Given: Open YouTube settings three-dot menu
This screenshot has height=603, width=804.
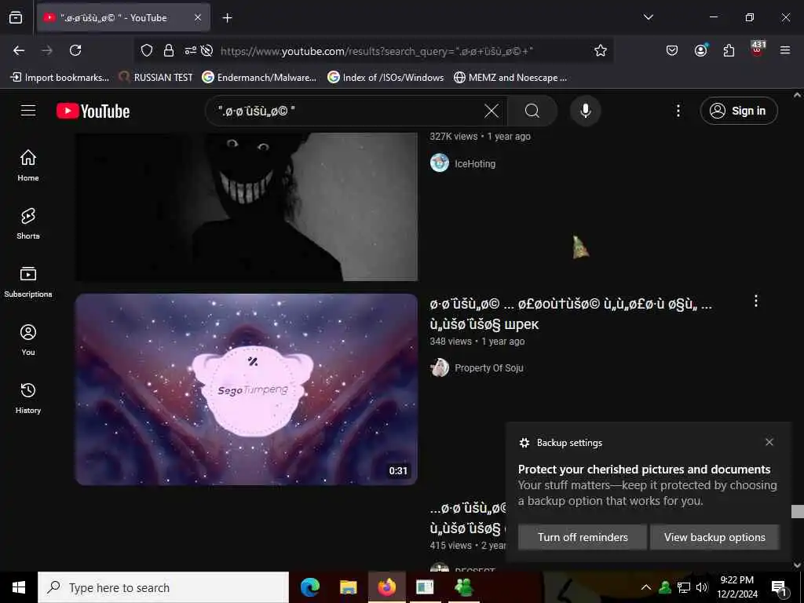Looking at the screenshot, I should coord(678,111).
